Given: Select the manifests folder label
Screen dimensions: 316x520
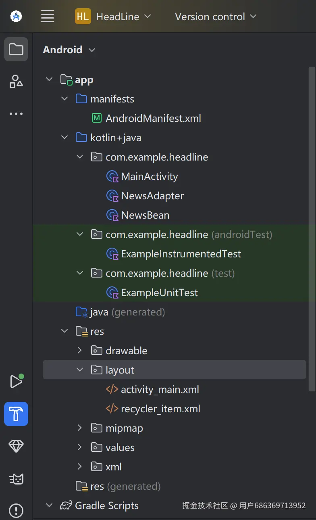Looking at the screenshot, I should 112,99.
